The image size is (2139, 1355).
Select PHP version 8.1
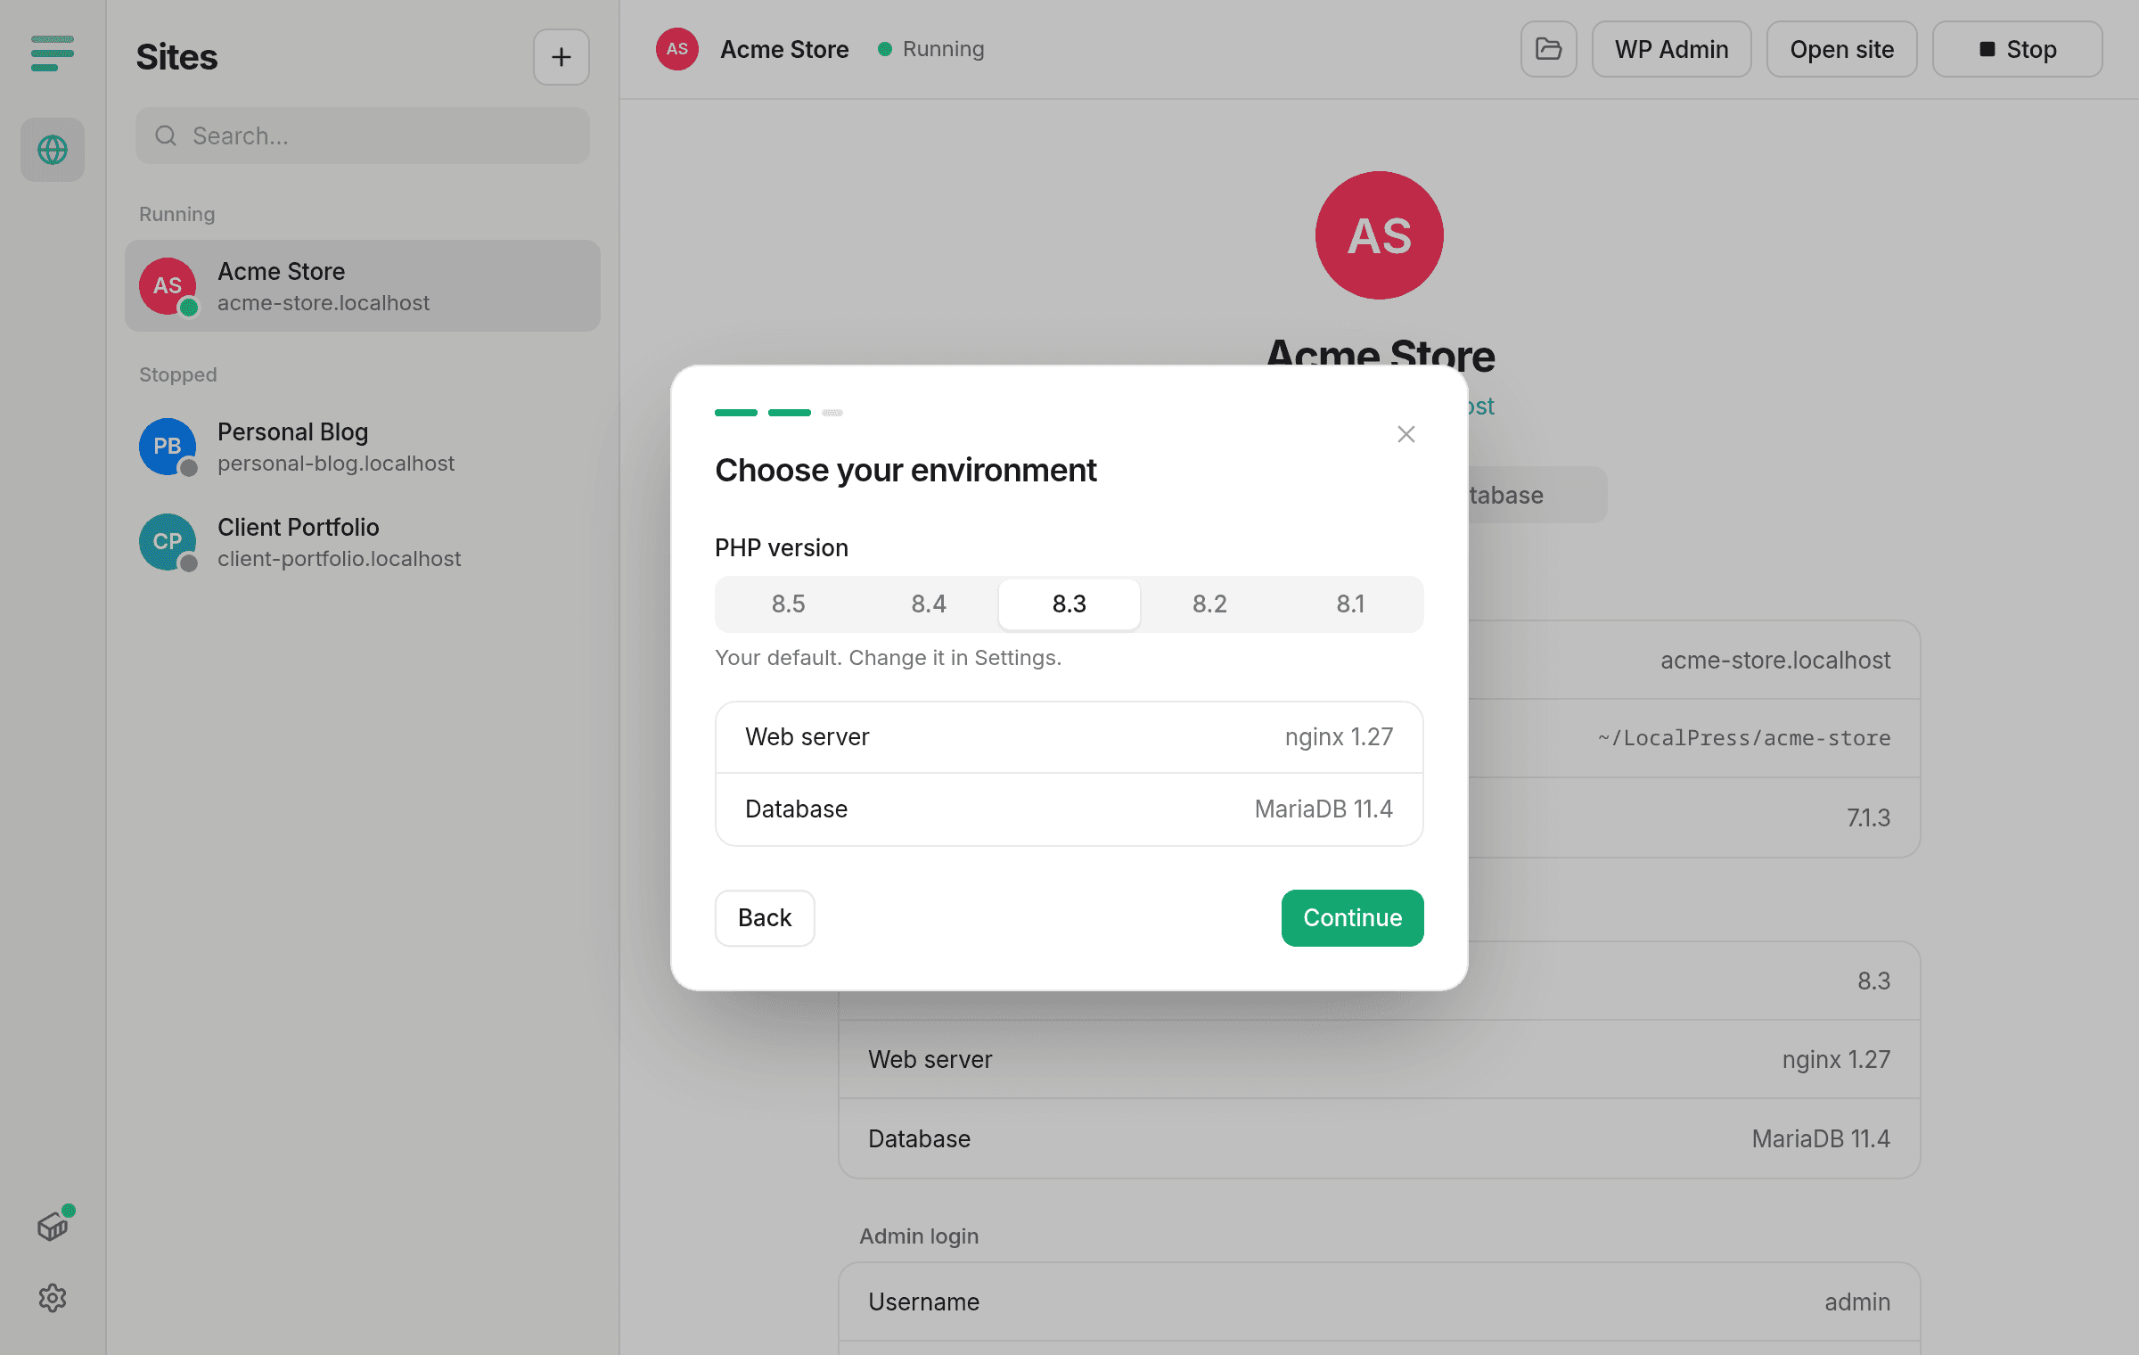tap(1350, 604)
